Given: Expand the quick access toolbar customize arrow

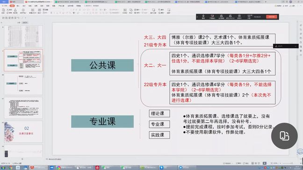Looking at the screenshot, I should click(x=25, y=18).
